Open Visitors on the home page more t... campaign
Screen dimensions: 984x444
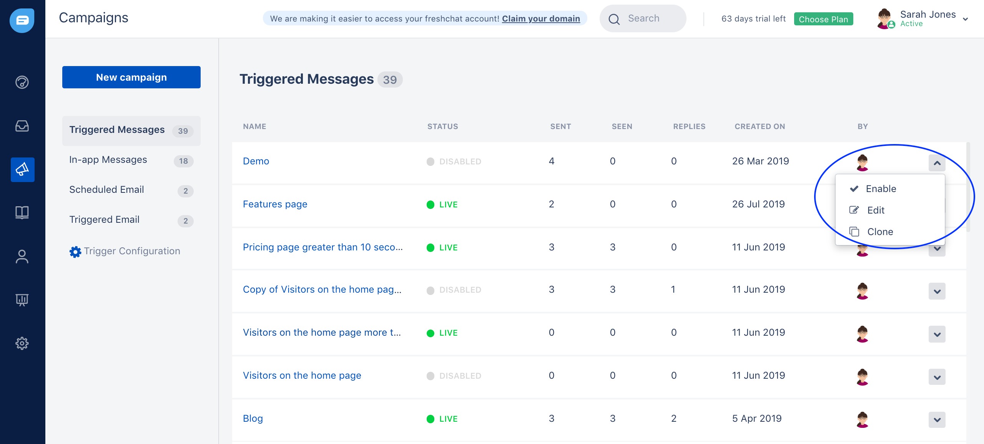(x=322, y=333)
